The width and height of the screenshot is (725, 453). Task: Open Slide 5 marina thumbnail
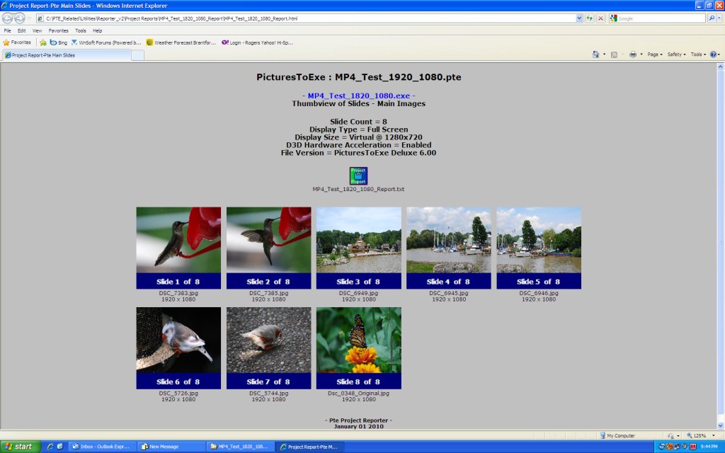[539, 248]
